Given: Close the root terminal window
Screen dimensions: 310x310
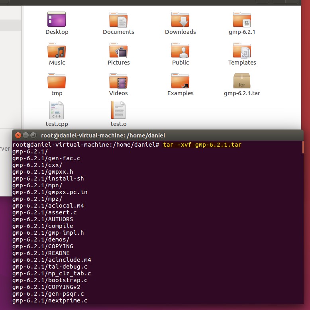Looking at the screenshot, I should (x=18, y=135).
